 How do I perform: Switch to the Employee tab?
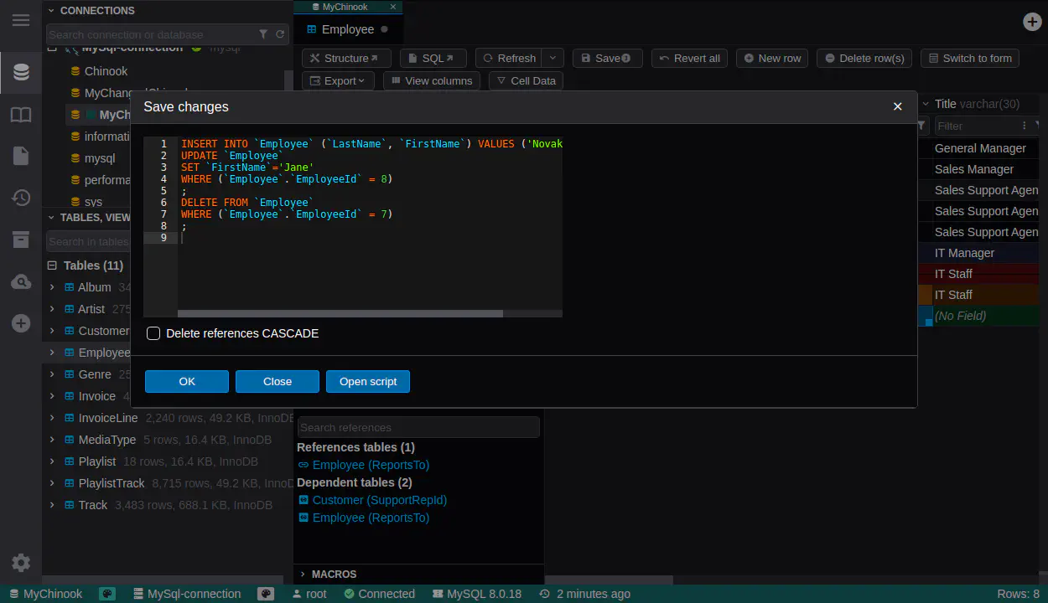[x=347, y=29]
